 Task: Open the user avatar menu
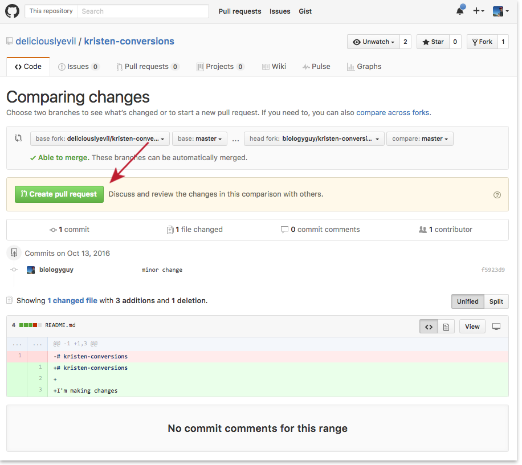(501, 11)
